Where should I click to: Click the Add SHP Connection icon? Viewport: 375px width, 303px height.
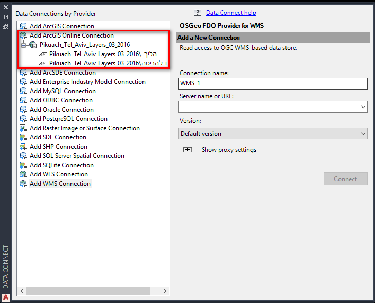[x=23, y=147]
